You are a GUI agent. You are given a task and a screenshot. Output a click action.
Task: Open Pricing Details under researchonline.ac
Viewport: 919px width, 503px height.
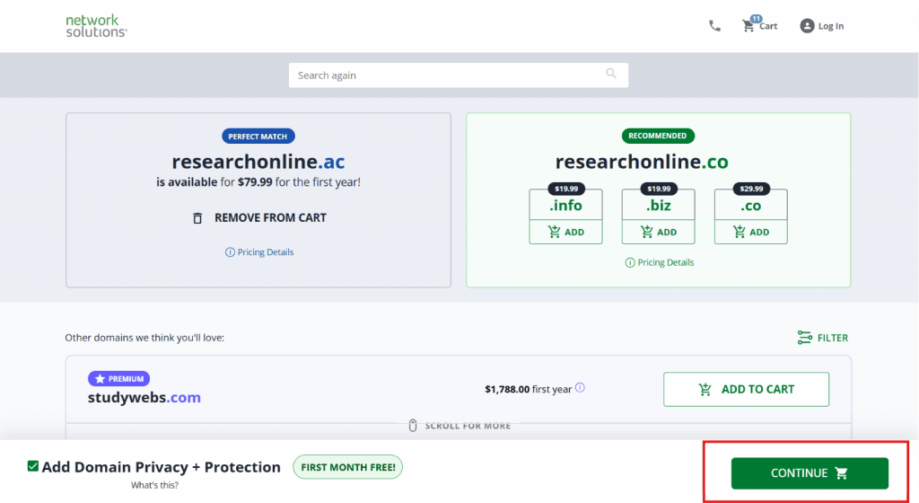pyautogui.click(x=258, y=252)
